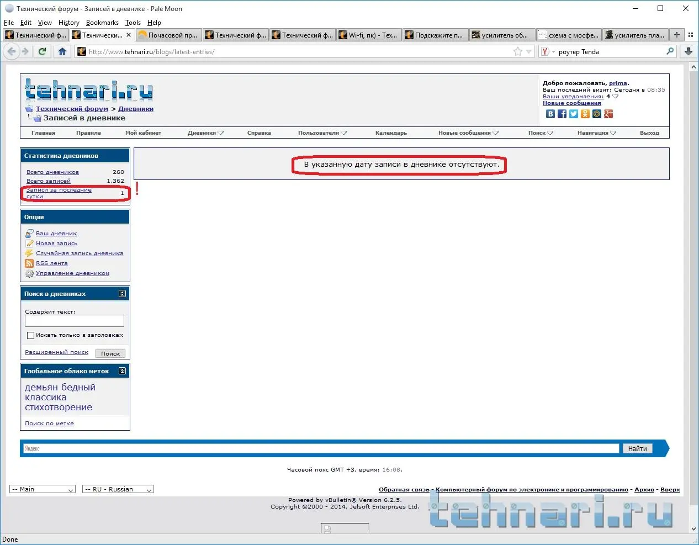Share via VKontakte icon
The image size is (699, 545).
[550, 114]
